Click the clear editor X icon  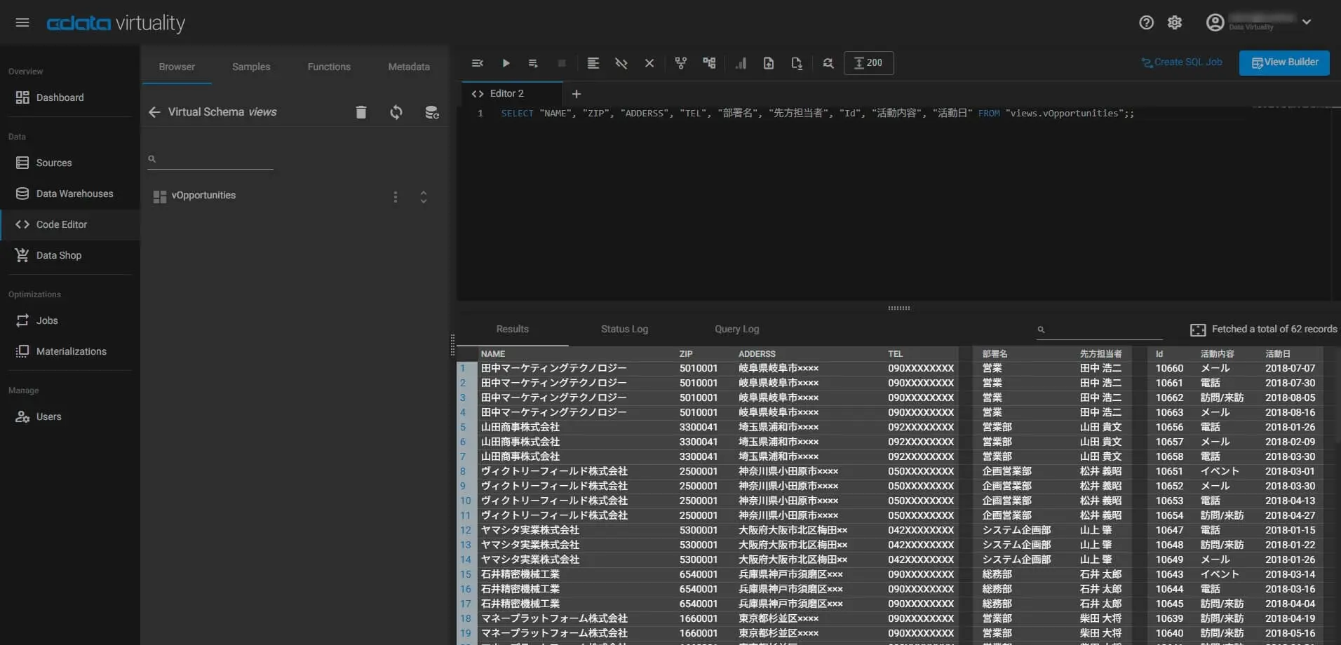click(649, 63)
